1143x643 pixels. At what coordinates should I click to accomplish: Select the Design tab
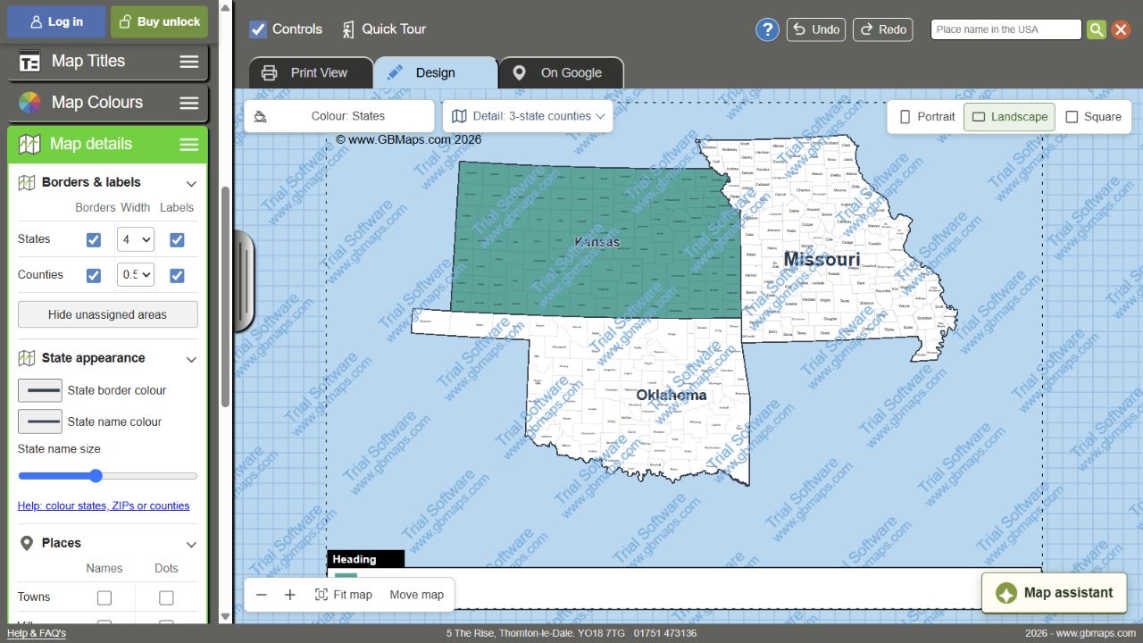tap(436, 73)
